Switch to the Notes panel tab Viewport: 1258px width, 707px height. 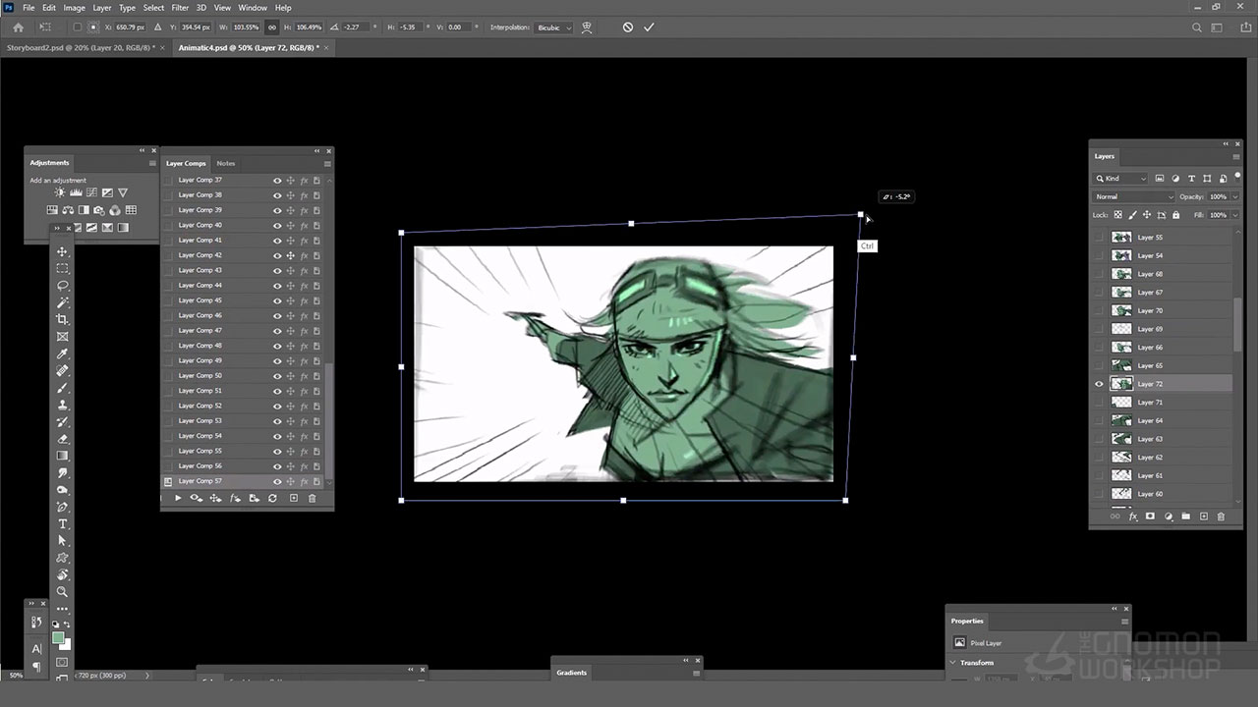[226, 163]
